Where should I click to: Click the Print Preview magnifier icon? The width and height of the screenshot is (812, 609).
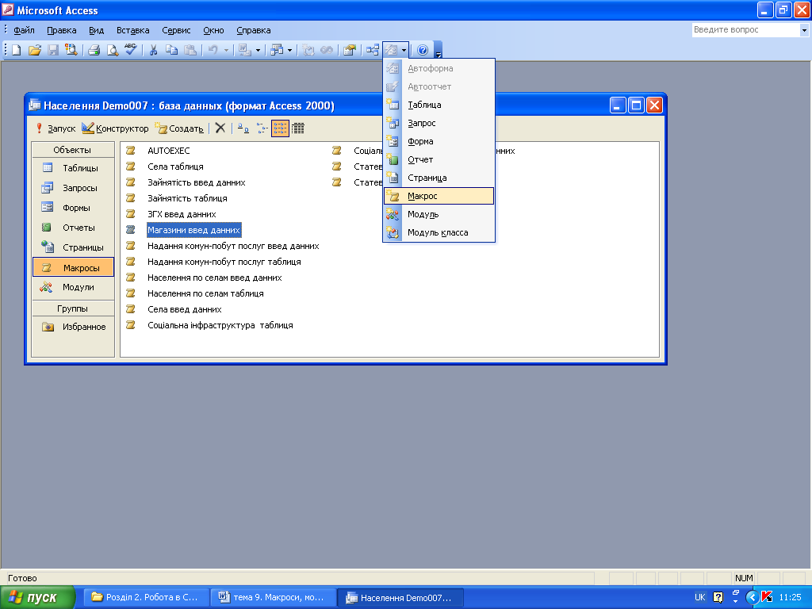pyautogui.click(x=112, y=50)
